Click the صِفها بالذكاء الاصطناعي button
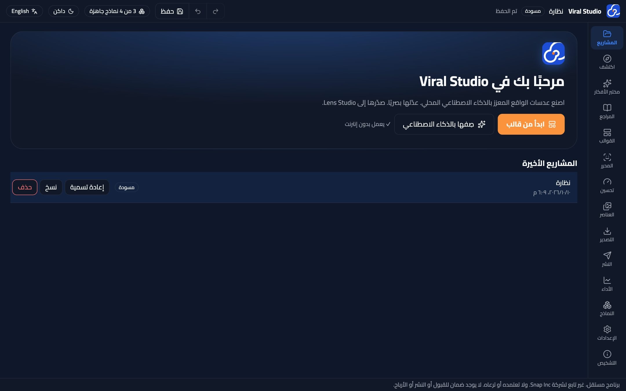 click(444, 124)
